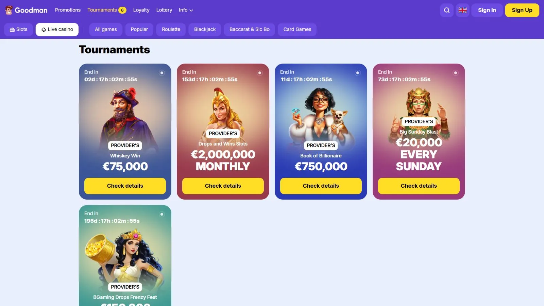Select the Live casino spade icon
The image size is (544, 306).
[x=44, y=30]
